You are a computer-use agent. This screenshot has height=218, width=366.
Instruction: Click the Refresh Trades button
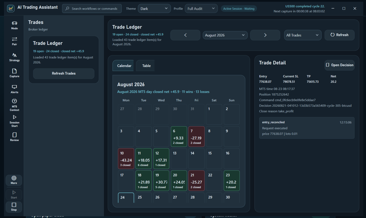(64, 74)
